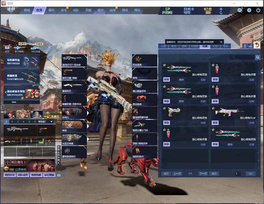Select the 背饰 wings slot
This screenshot has height=204, width=264.
pos(145,73)
